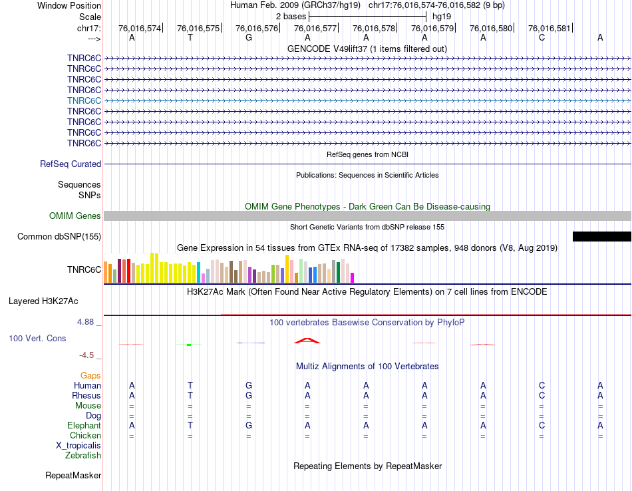The image size is (632, 491).
Task: Click the Dog alignment row label
Action: (x=93, y=415)
